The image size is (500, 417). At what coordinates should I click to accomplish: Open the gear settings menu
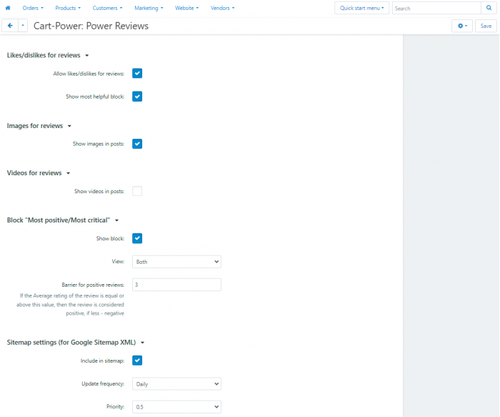(462, 26)
